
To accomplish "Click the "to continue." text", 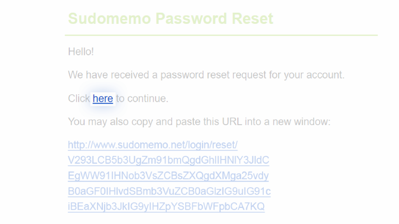I will (x=142, y=98).
